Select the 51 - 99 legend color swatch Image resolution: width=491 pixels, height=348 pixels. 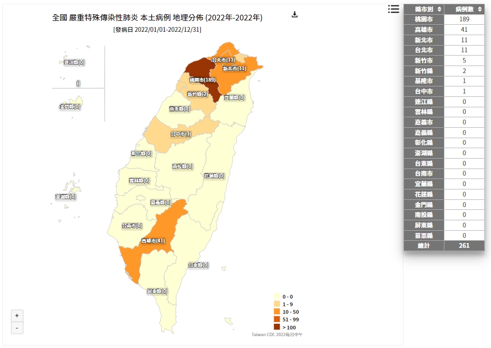(277, 319)
